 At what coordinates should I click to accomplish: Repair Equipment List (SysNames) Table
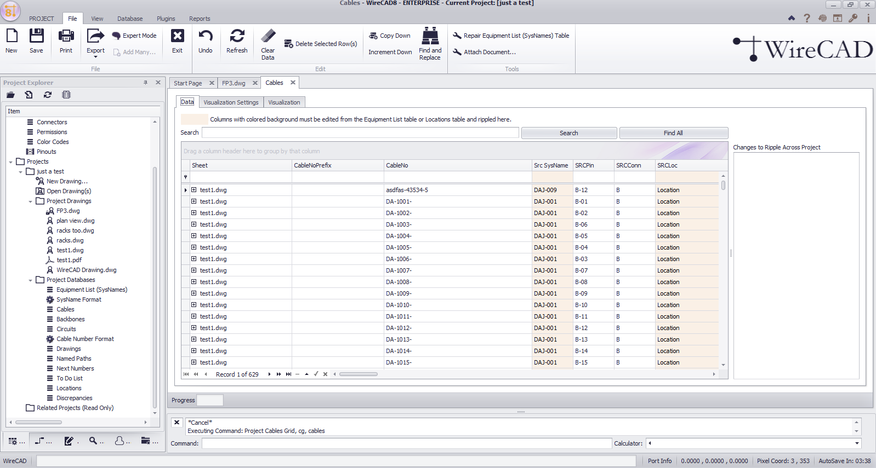point(511,36)
